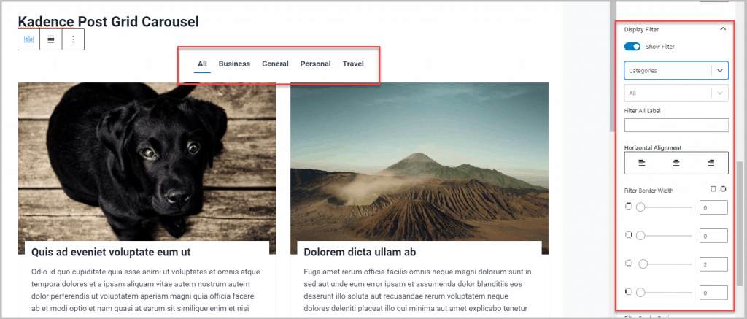Open the three-dot block options menu

[73, 39]
